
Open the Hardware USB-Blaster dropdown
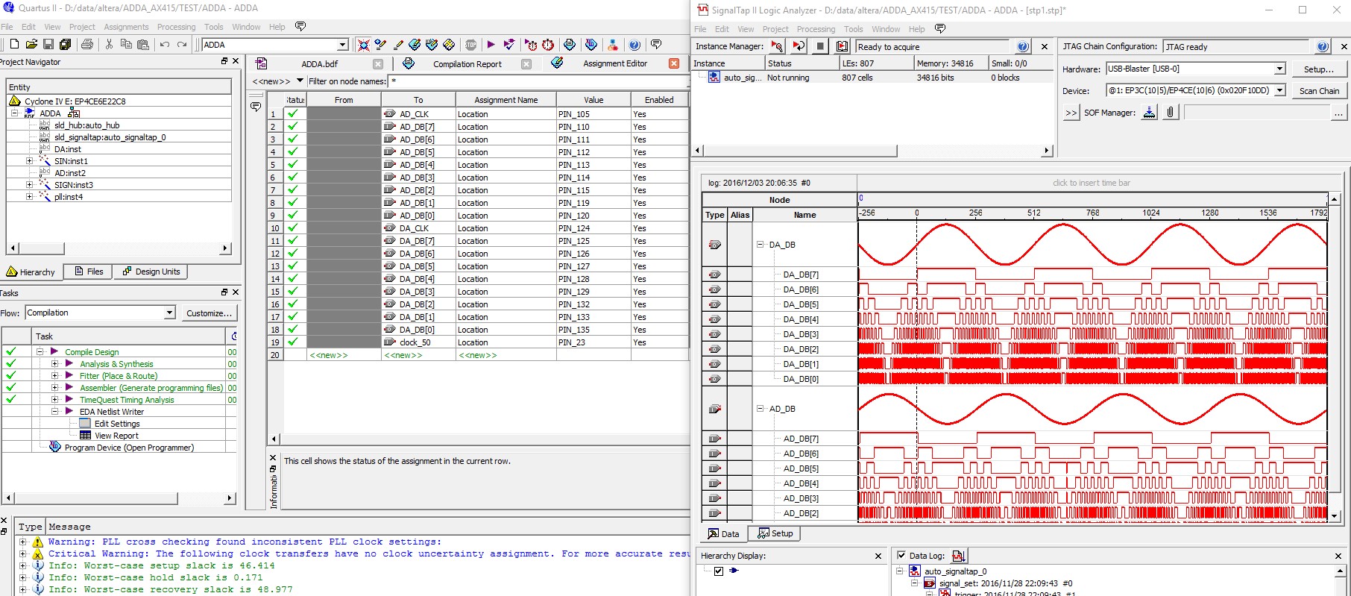coord(1279,69)
